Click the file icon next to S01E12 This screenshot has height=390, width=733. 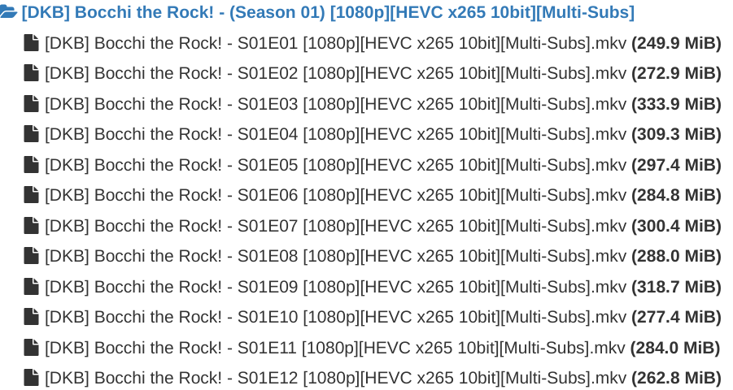32,378
